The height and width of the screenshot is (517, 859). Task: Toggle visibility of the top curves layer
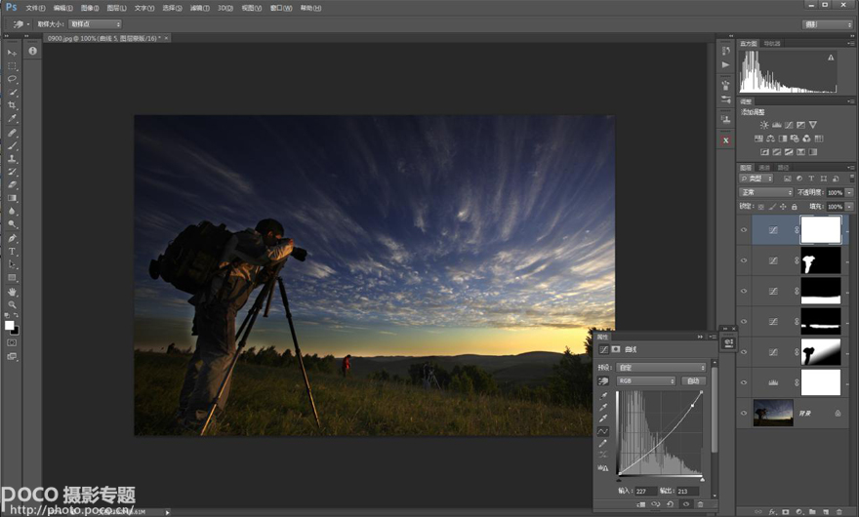pos(744,230)
